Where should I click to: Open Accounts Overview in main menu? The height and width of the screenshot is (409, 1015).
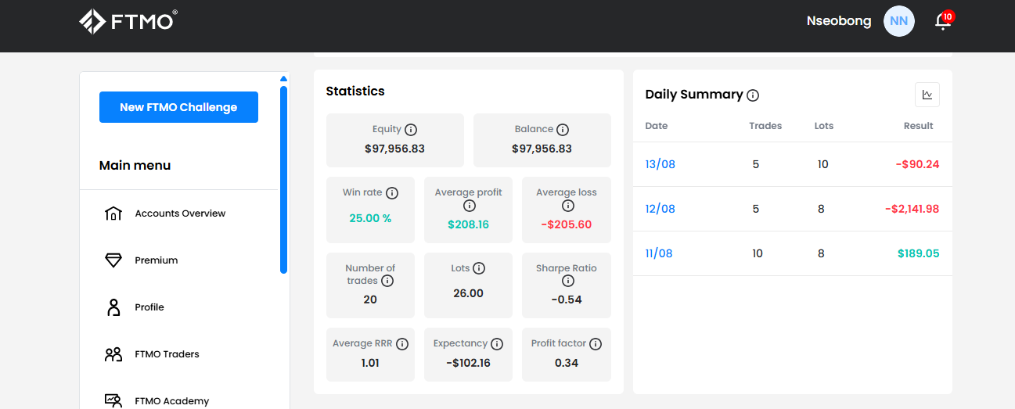tap(179, 213)
